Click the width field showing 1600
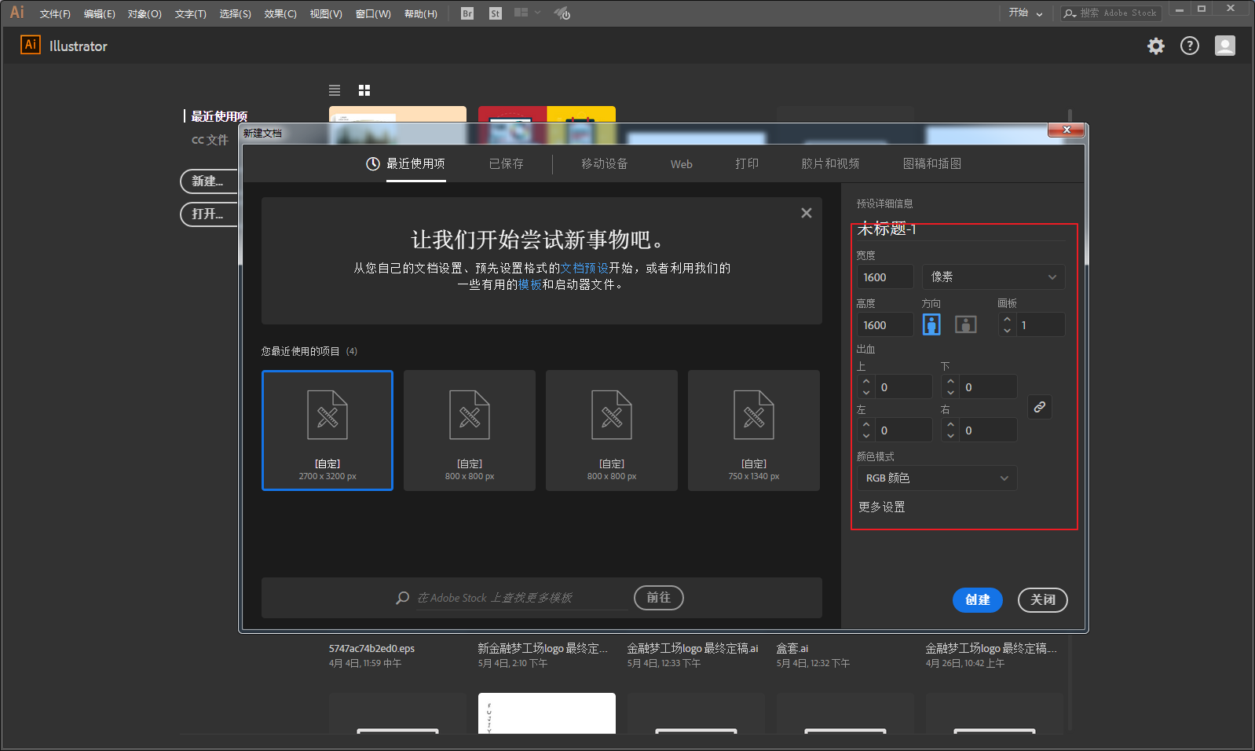Image resolution: width=1255 pixels, height=751 pixels. pos(885,277)
